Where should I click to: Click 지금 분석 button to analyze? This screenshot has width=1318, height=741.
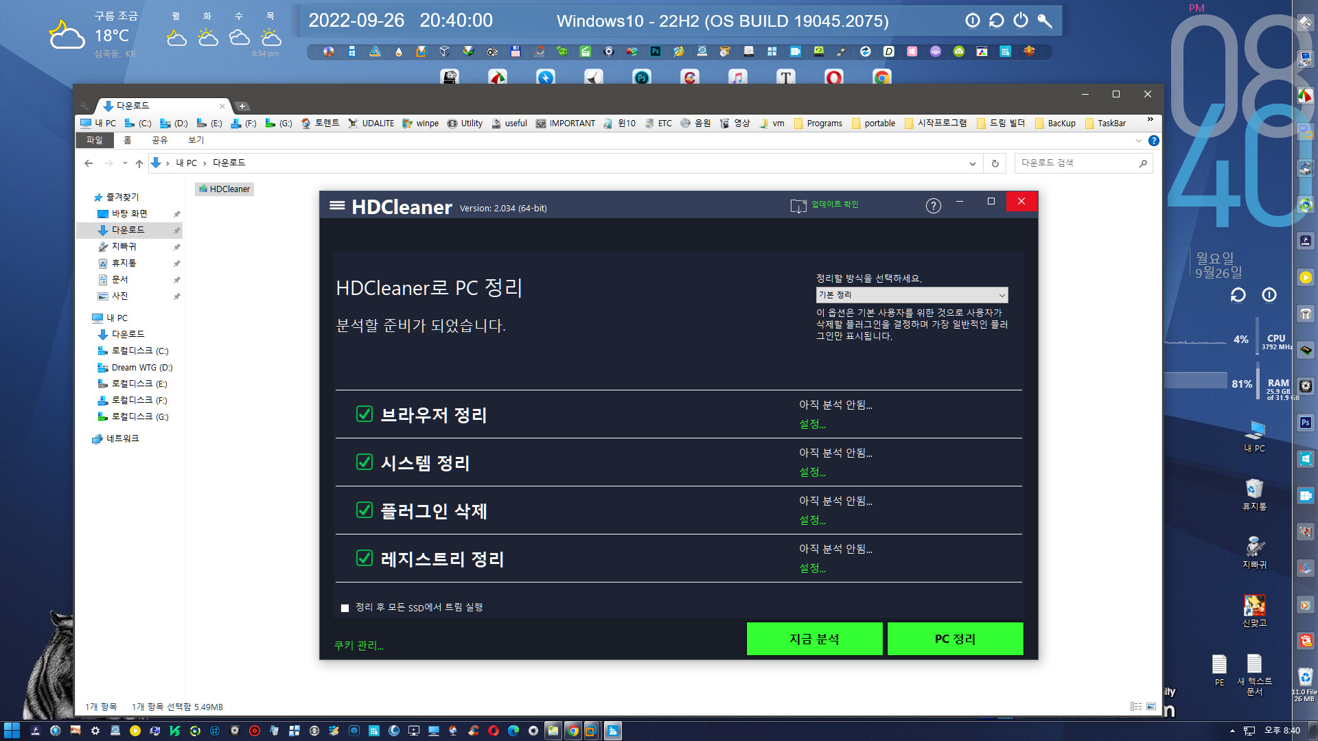[x=813, y=639]
